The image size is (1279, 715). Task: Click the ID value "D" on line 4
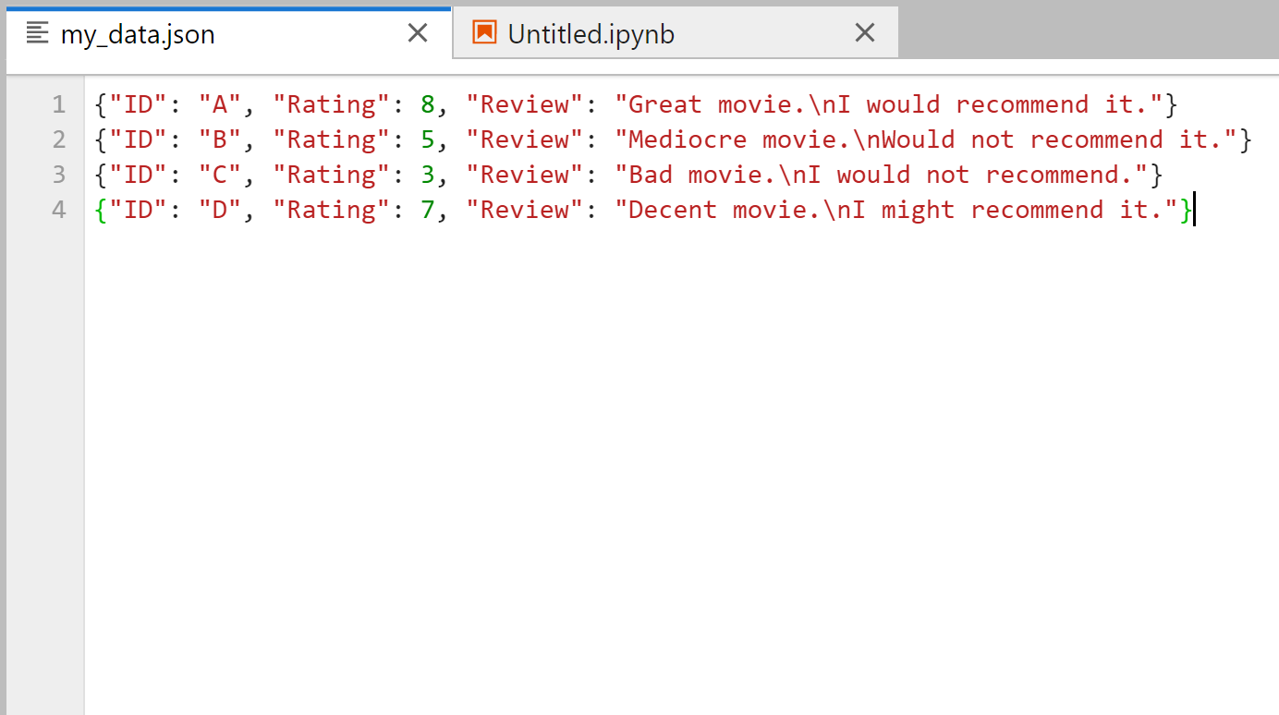[x=219, y=210]
